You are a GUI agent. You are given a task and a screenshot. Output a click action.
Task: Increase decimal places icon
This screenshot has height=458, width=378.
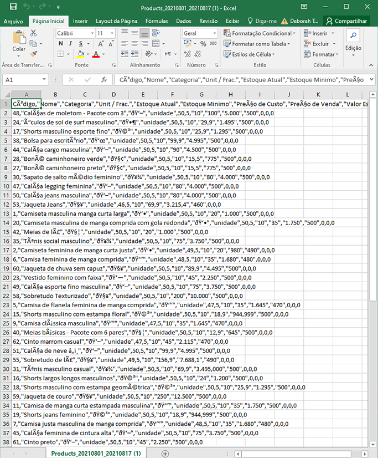188,54
